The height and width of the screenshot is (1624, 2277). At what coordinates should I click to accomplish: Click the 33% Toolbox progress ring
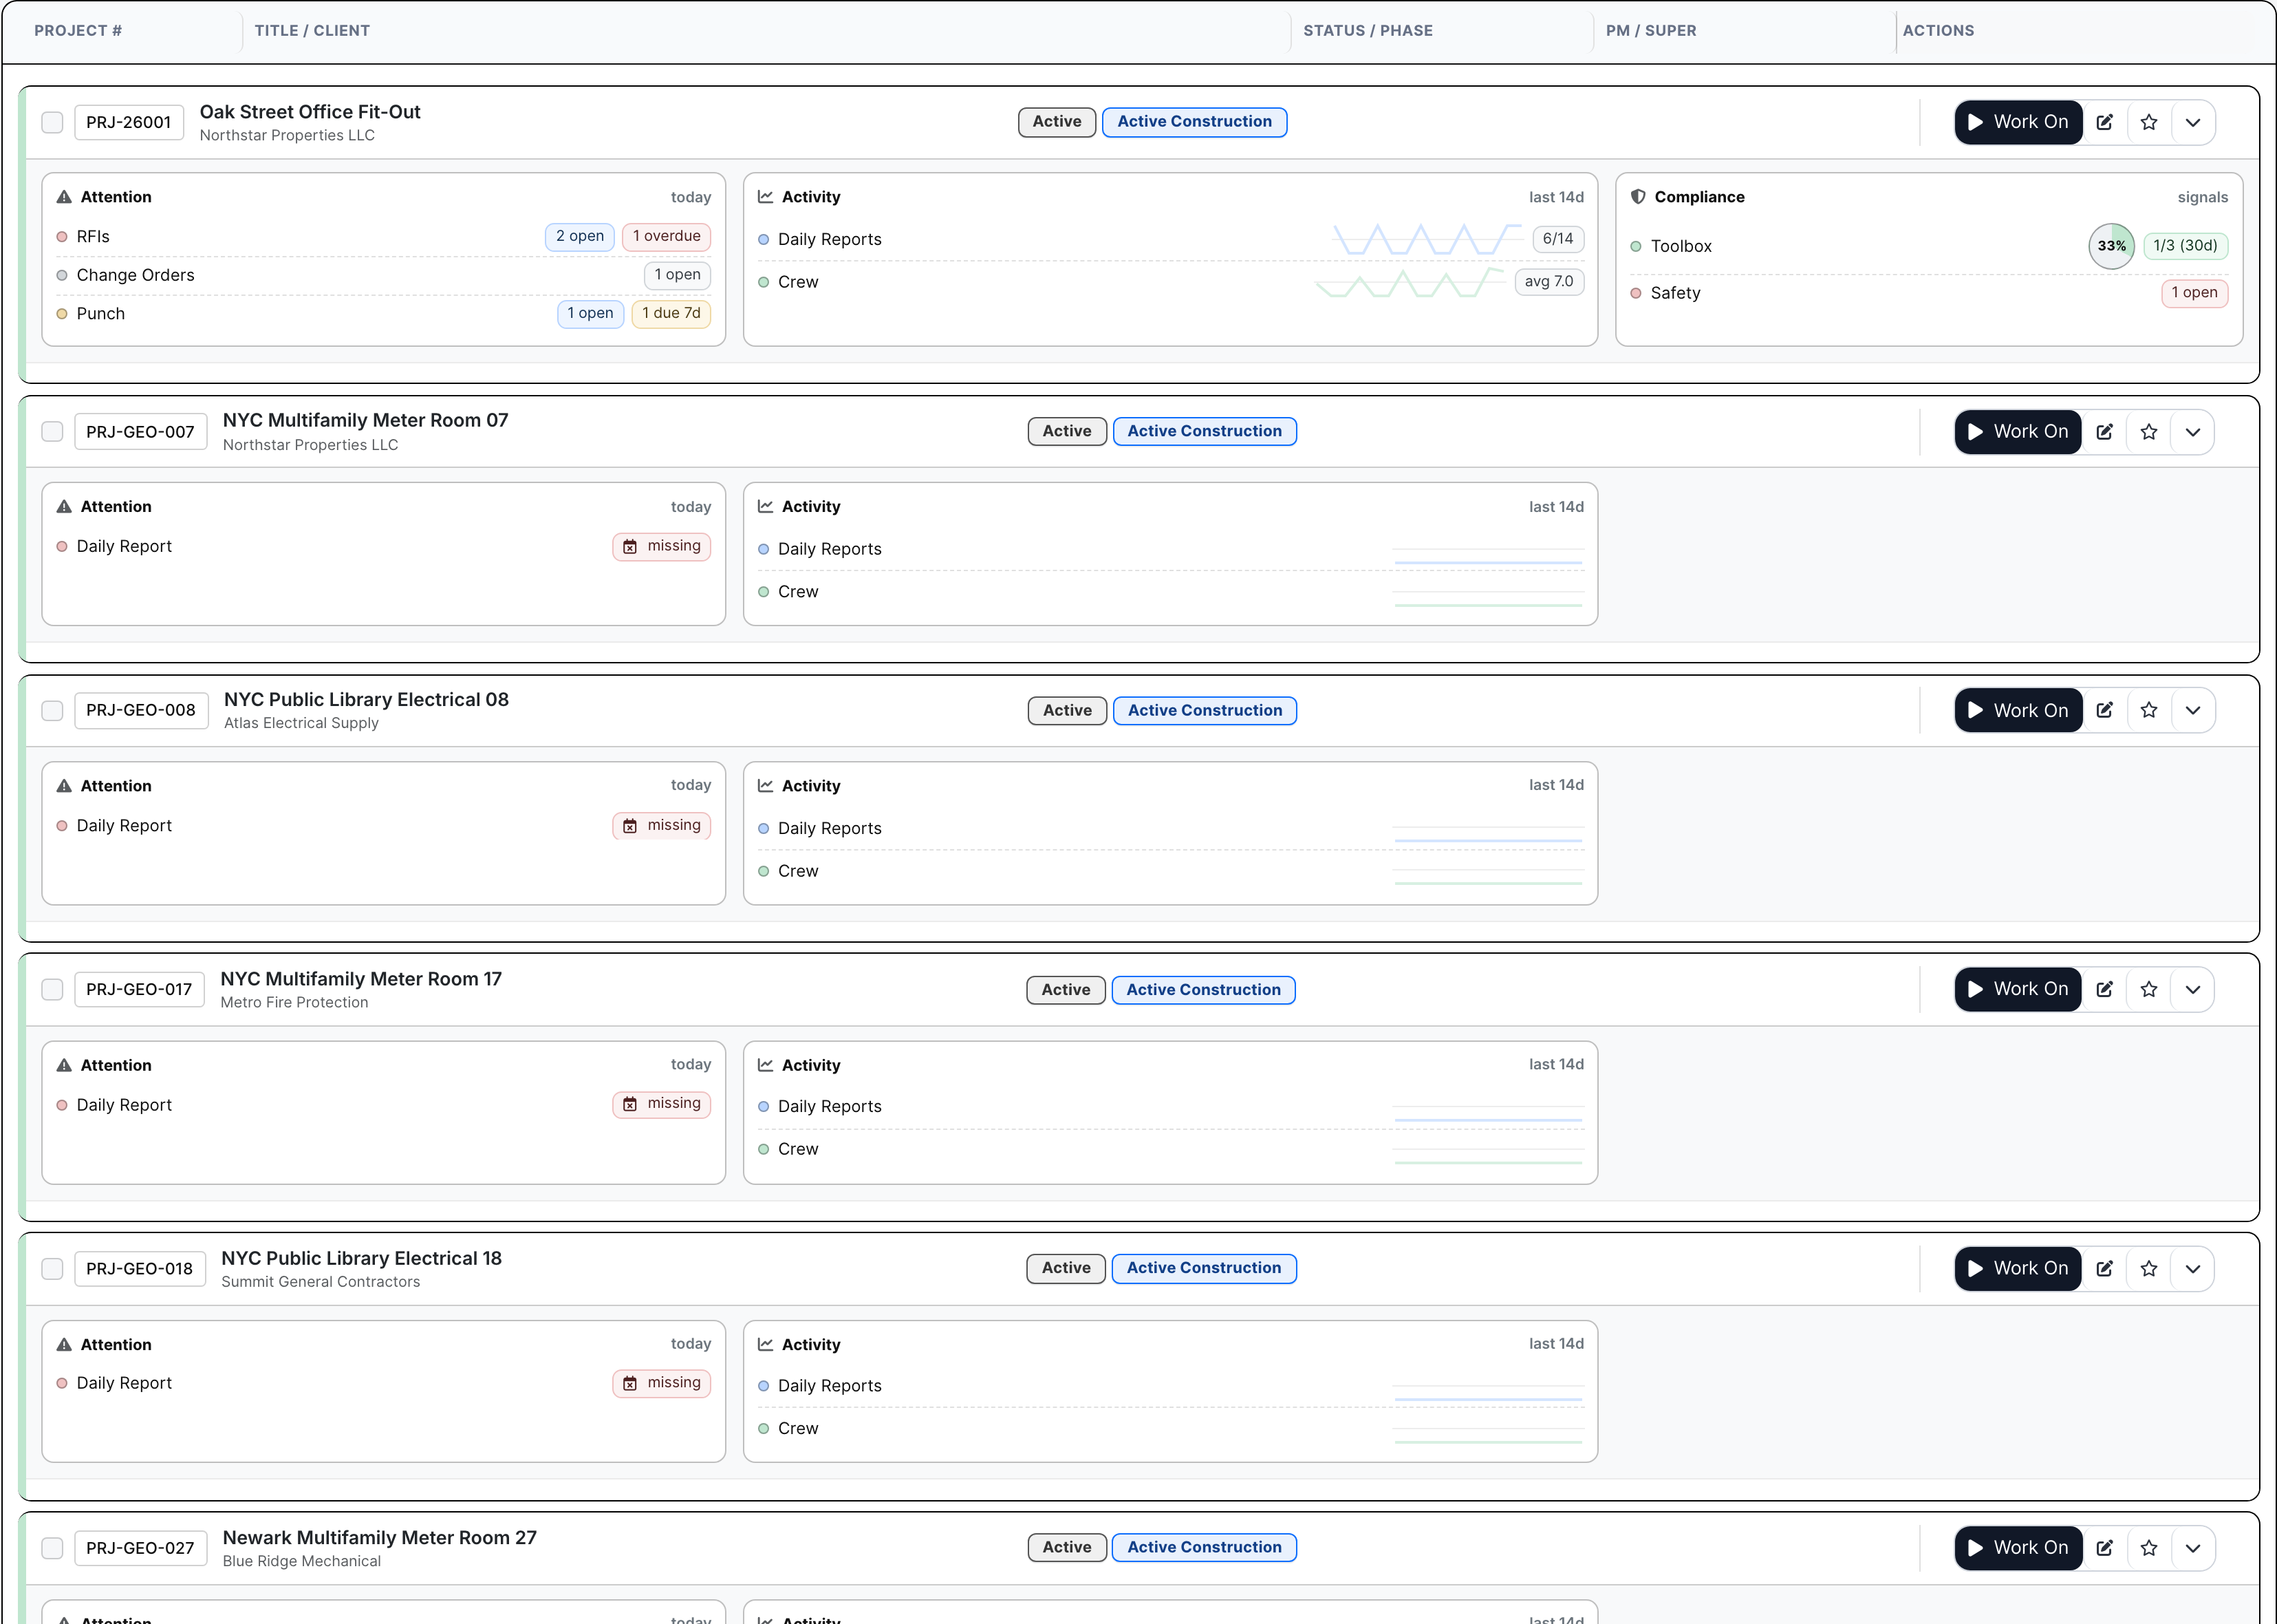[2111, 246]
